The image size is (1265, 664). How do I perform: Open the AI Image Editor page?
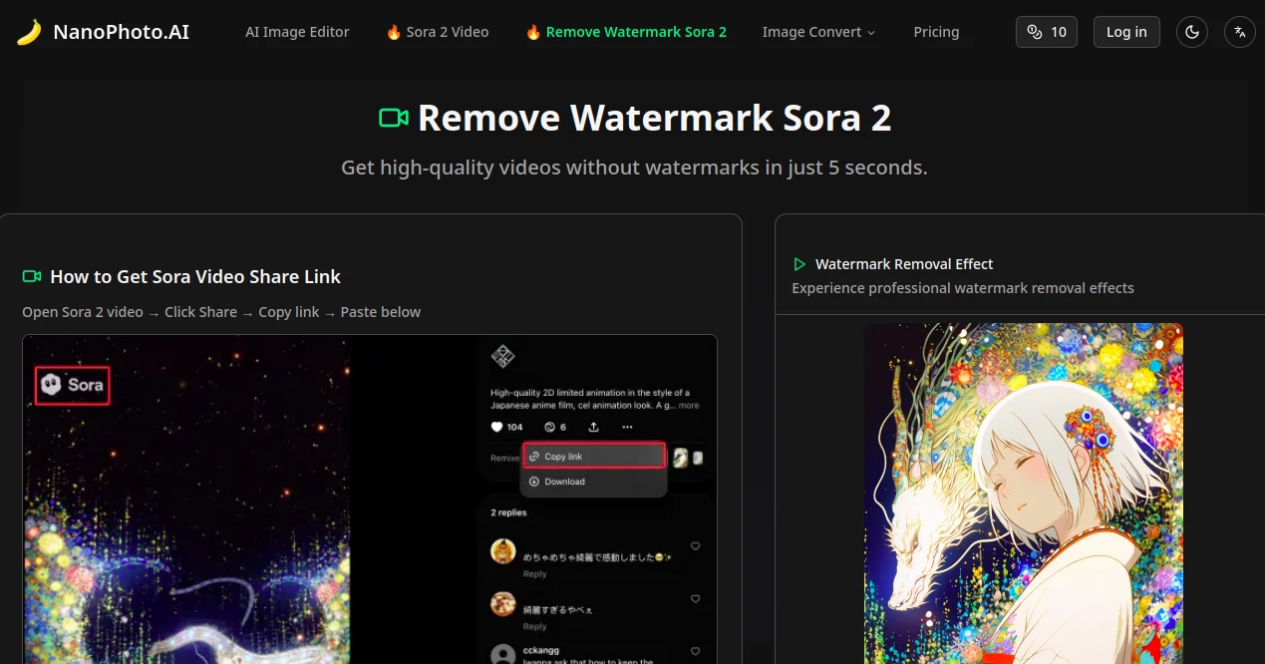tap(297, 31)
